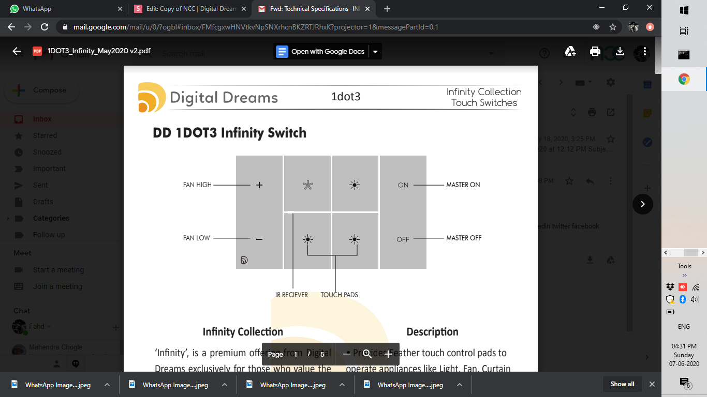
Task: Click the page number field showing 1
Action: (296, 354)
